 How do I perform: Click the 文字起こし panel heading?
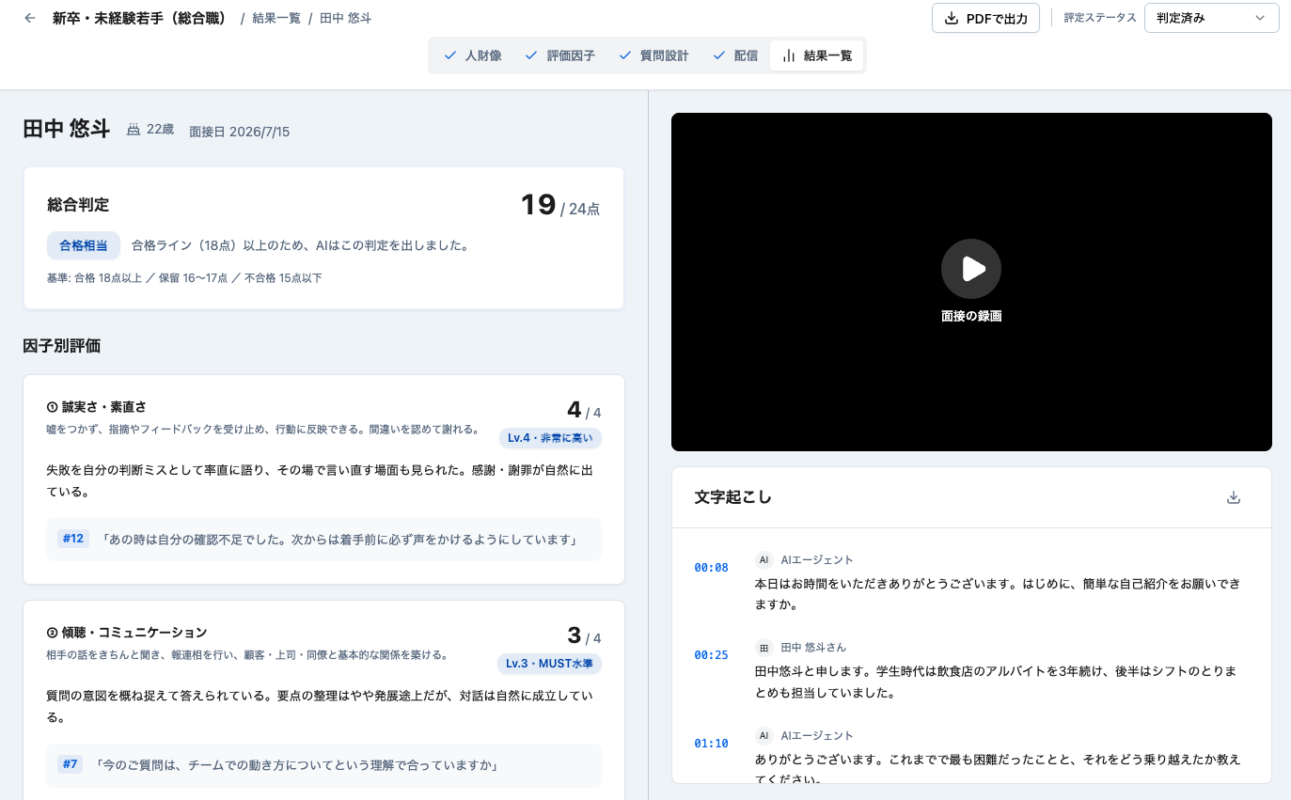tap(733, 497)
